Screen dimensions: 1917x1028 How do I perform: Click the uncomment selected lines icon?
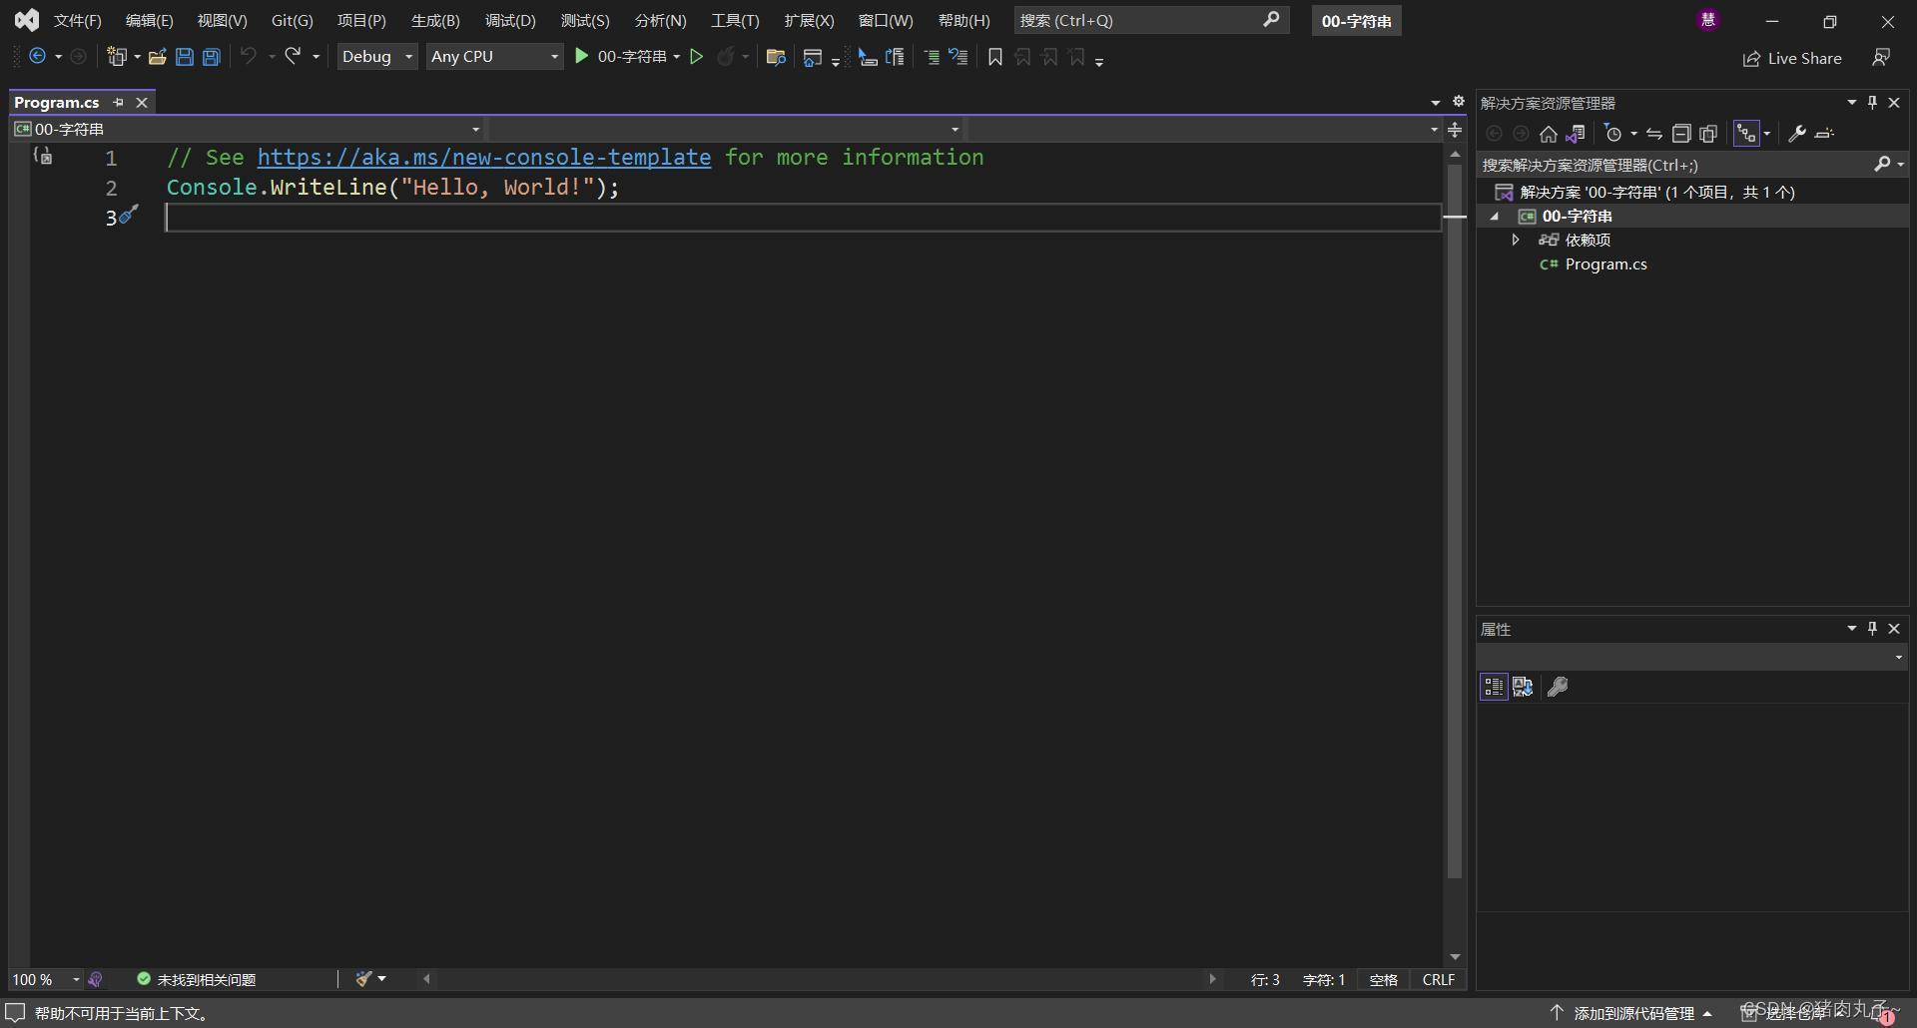(x=958, y=57)
